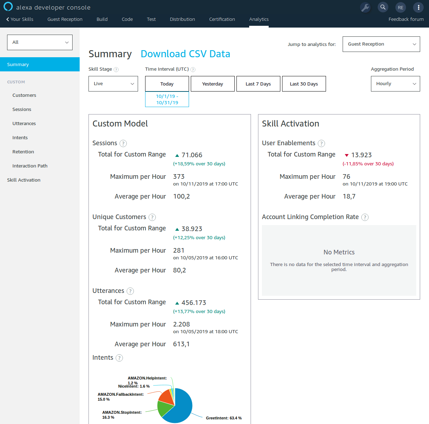429x424 pixels.
Task: Click the search magnifier icon
Action: coord(383,7)
